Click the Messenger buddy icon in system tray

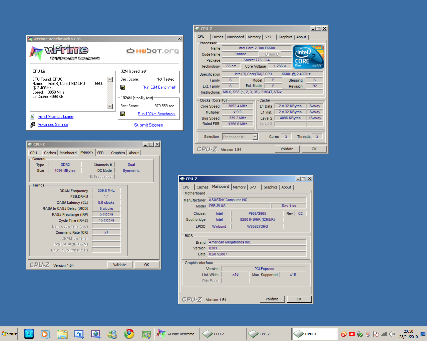tap(368, 334)
